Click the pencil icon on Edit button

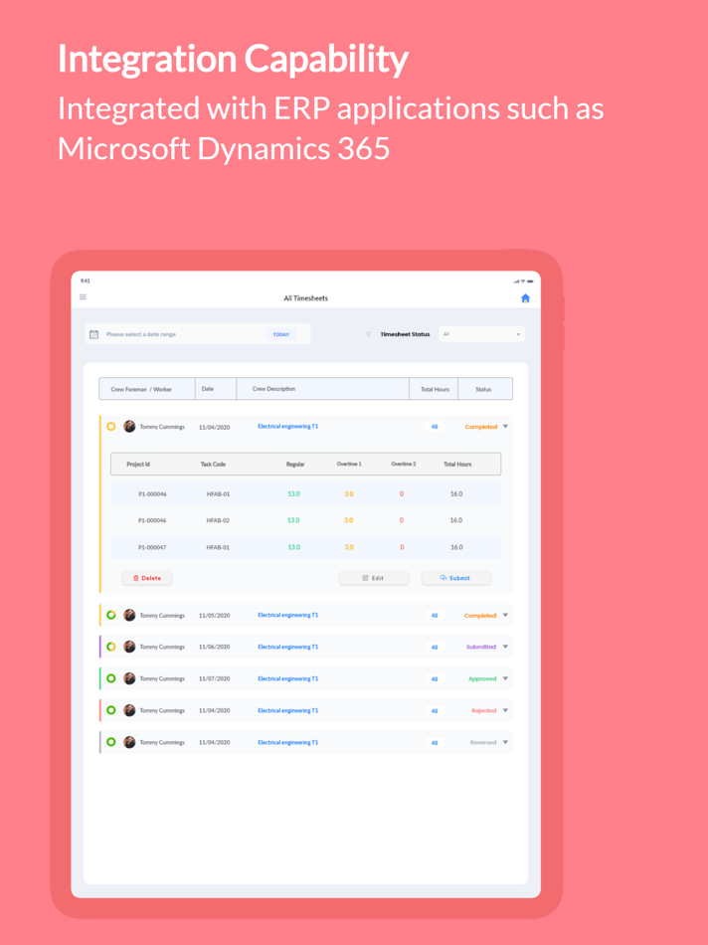tap(365, 578)
